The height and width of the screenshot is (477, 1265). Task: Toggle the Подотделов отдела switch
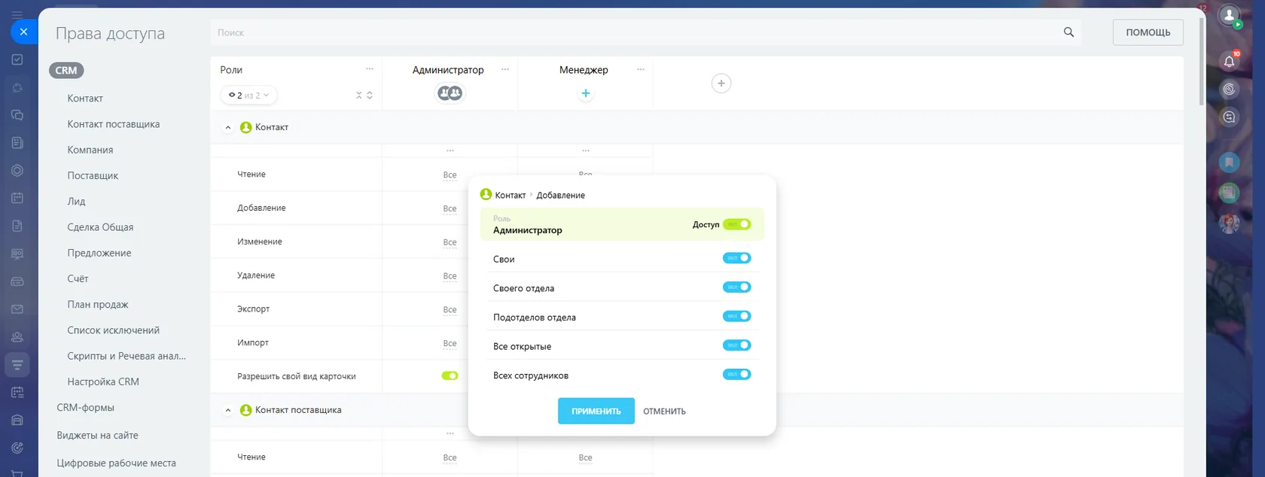pos(737,316)
